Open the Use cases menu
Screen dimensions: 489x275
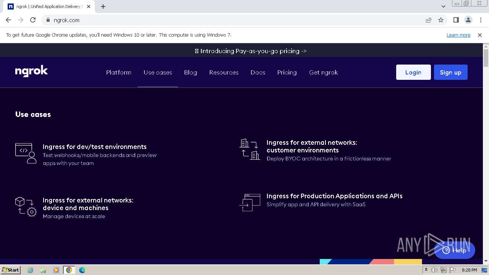coord(158,72)
